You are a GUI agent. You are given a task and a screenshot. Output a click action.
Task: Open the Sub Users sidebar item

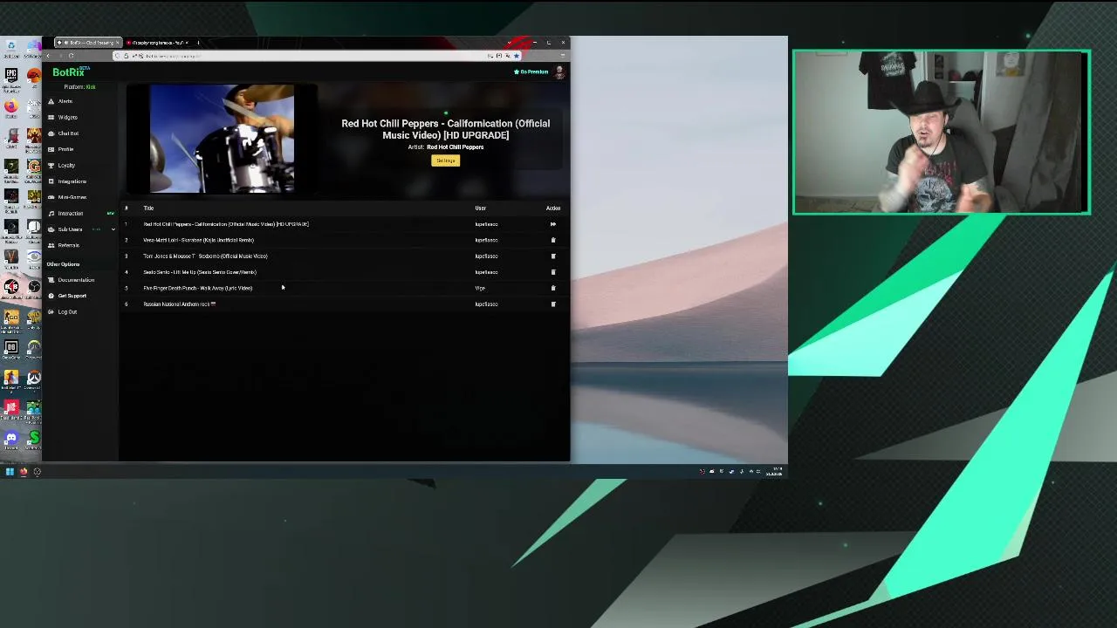click(65, 229)
